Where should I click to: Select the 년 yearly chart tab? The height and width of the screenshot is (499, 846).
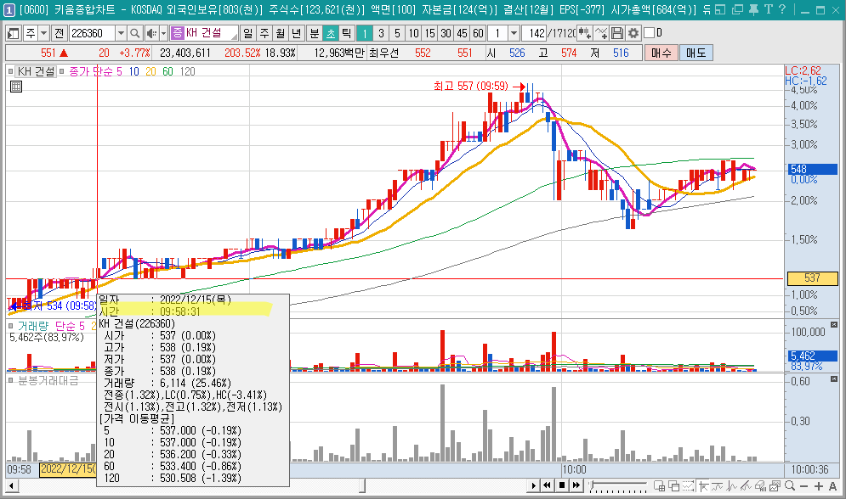point(296,33)
